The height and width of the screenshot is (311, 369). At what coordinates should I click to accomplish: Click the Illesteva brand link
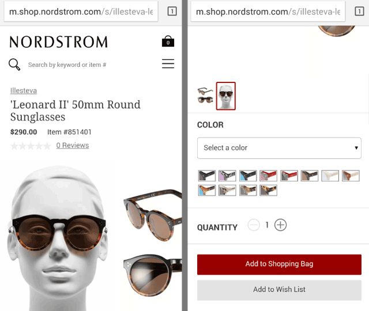pos(24,90)
